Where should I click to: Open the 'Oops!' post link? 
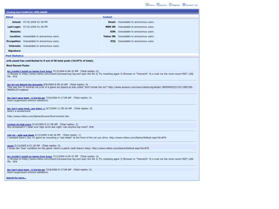[10, 146]
